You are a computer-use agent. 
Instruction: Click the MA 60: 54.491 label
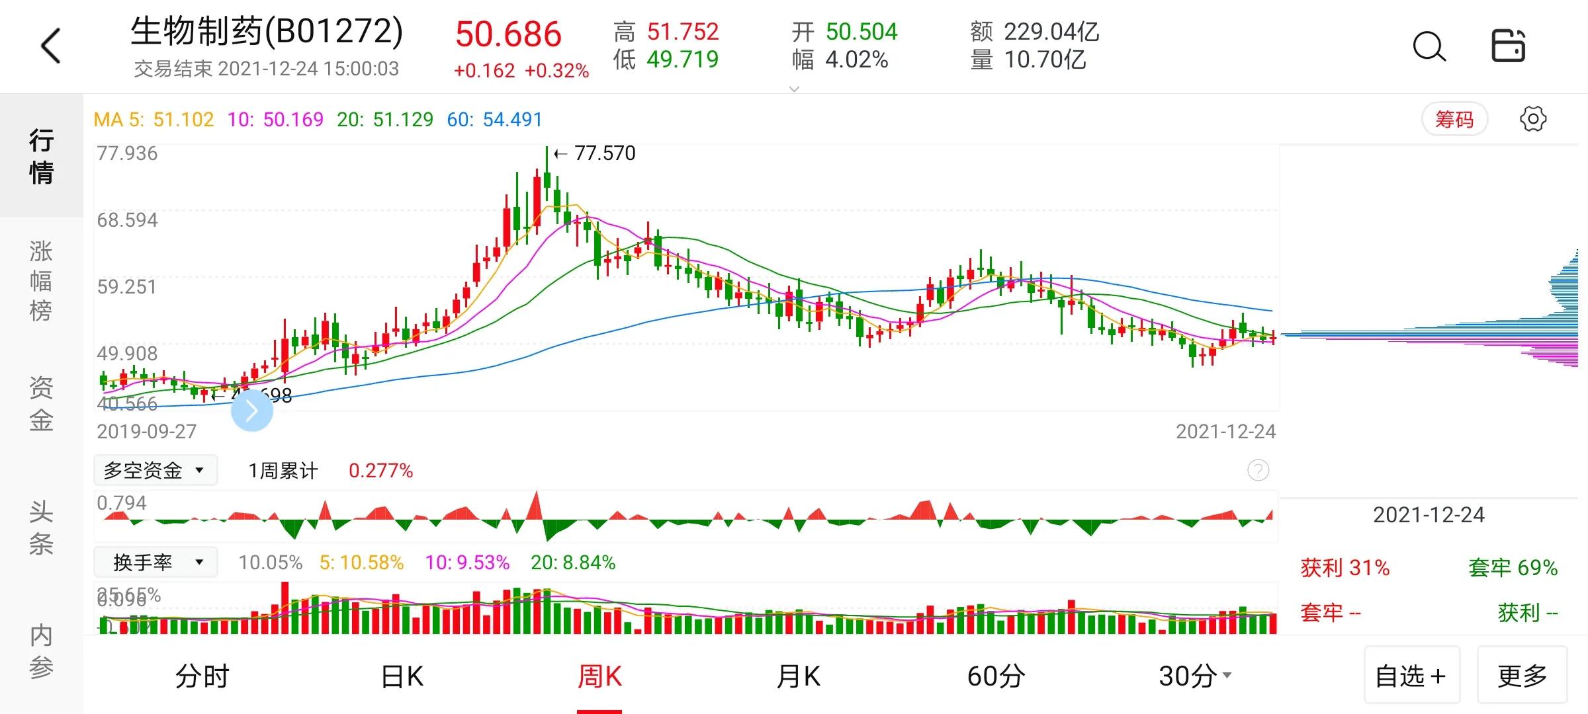494,120
